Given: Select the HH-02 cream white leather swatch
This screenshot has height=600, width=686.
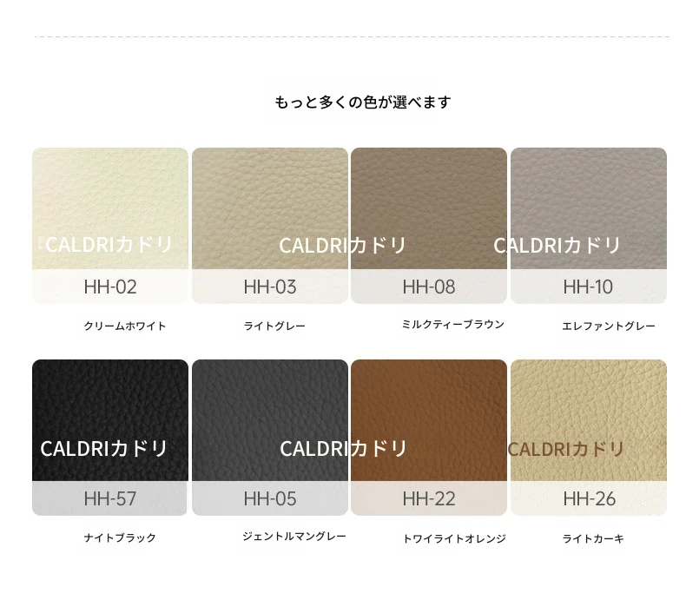Looking at the screenshot, I should (110, 226).
